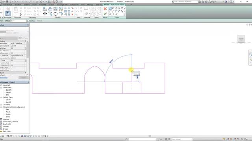Collapse the Floor Plans tree node

(x=1, y=88)
